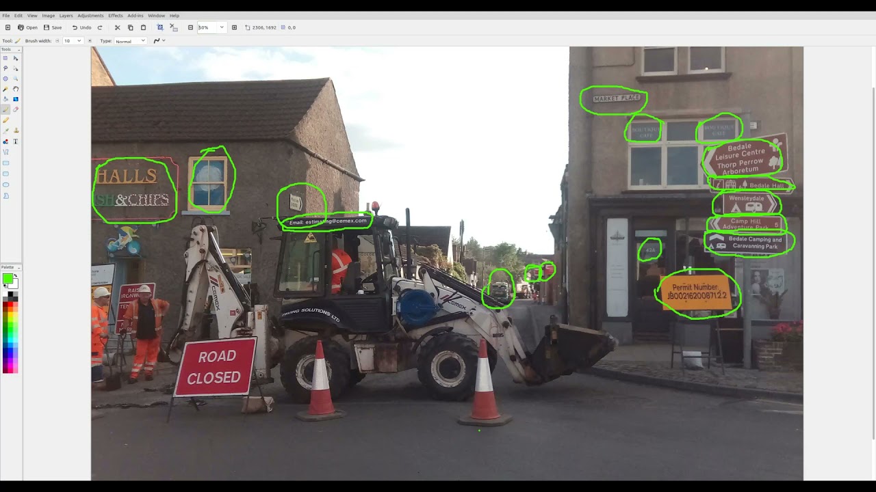Viewport: 876px width, 492px height.
Task: Select the Clone Stamp tool
Action: pos(16,131)
